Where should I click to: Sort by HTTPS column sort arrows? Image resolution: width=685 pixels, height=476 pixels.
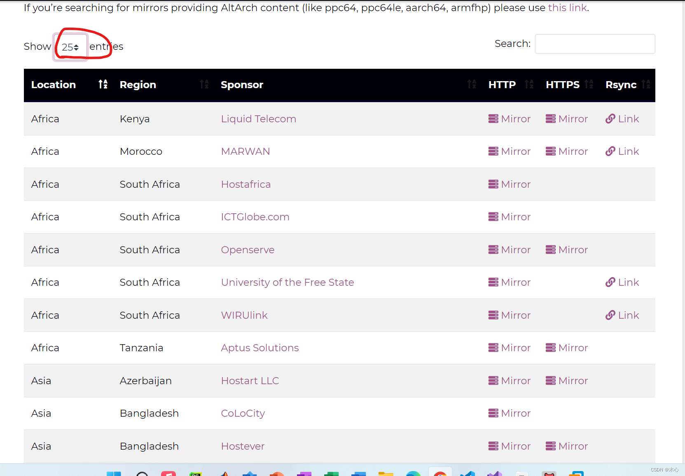[x=589, y=84]
